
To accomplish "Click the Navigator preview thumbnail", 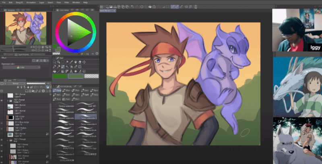I will (26, 28).
